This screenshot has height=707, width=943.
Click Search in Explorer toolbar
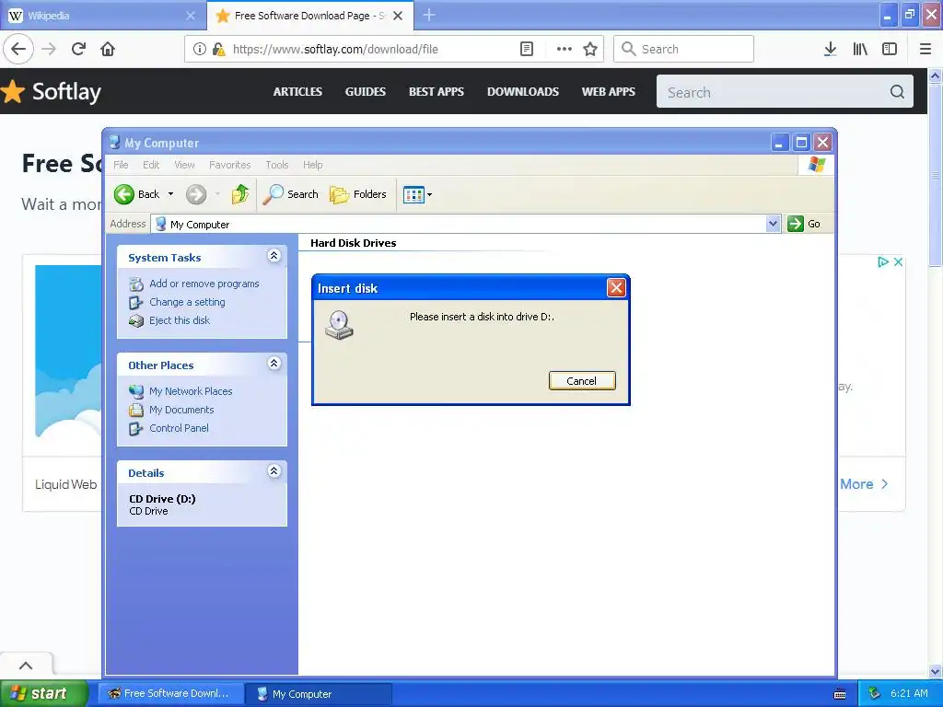(290, 194)
